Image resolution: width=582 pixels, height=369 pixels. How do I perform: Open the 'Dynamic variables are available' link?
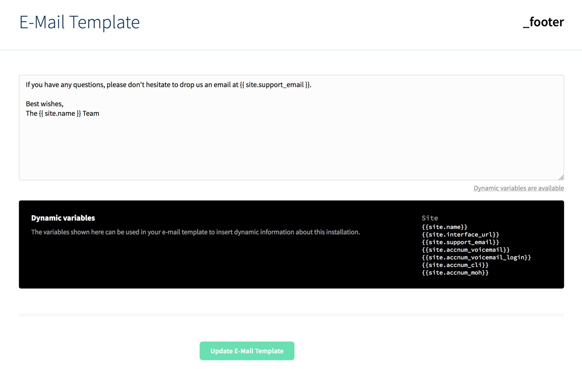point(518,188)
